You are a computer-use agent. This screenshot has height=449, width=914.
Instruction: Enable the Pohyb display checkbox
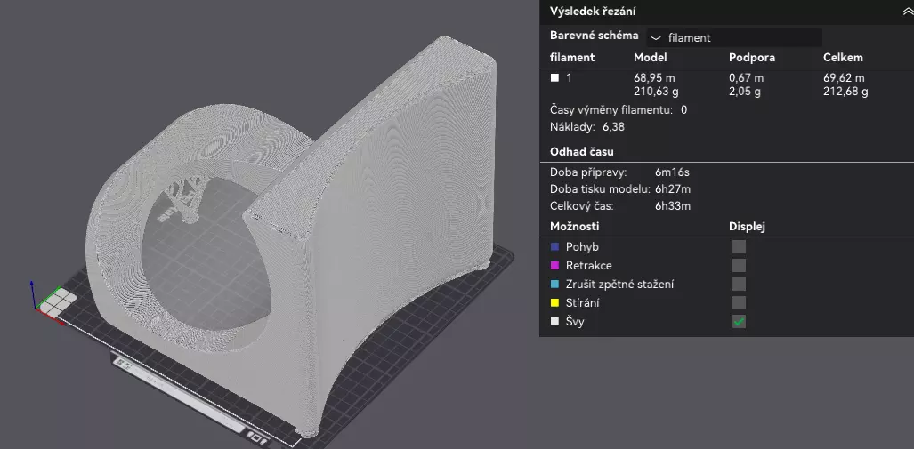(739, 247)
